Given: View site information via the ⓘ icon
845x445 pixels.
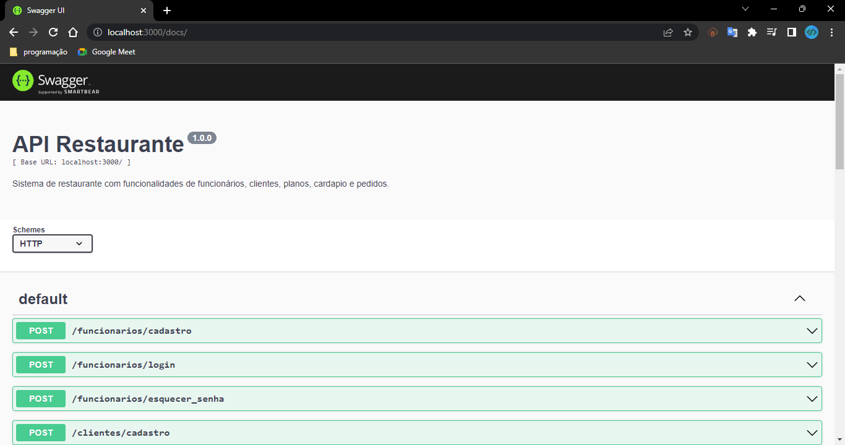Looking at the screenshot, I should coord(98,32).
